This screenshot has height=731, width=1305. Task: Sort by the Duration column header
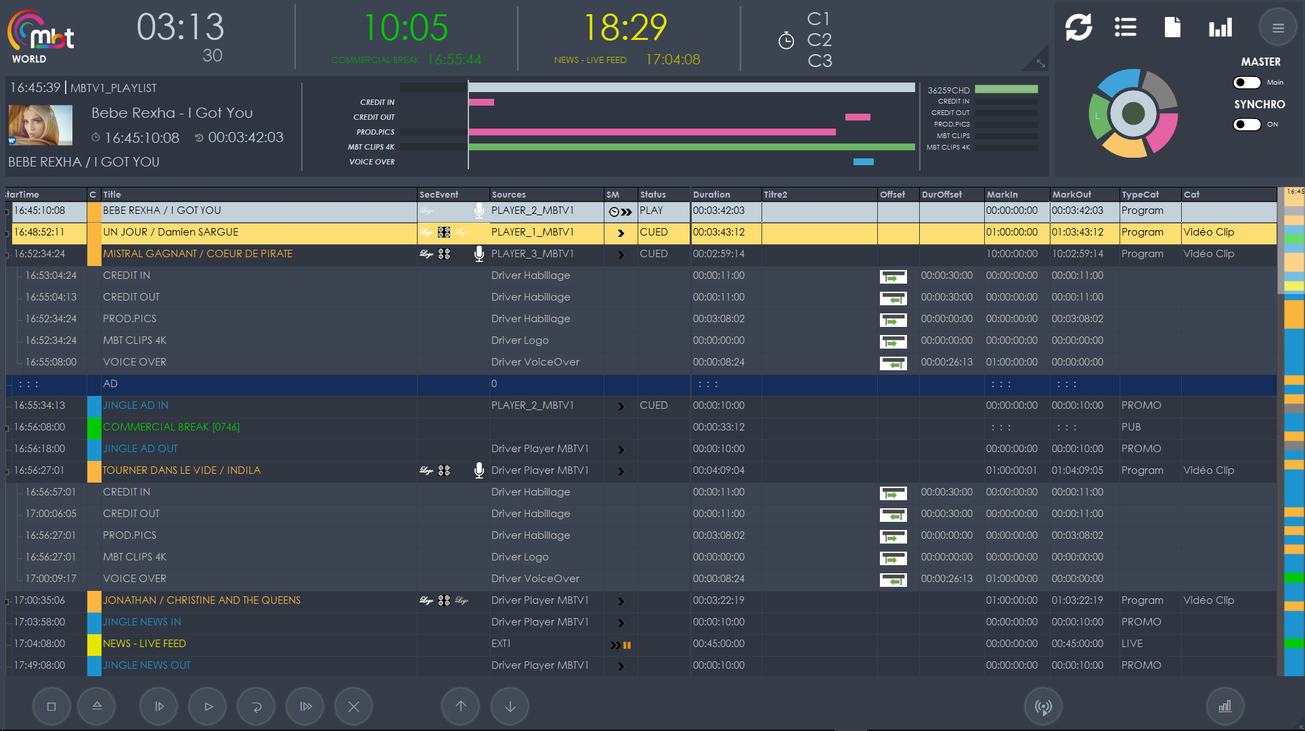pos(726,194)
